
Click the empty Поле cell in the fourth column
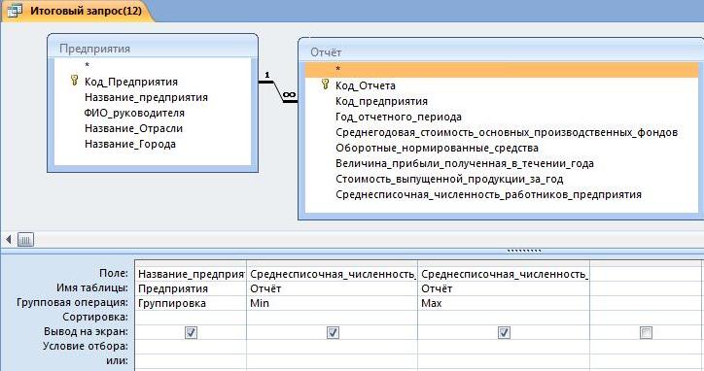646,274
